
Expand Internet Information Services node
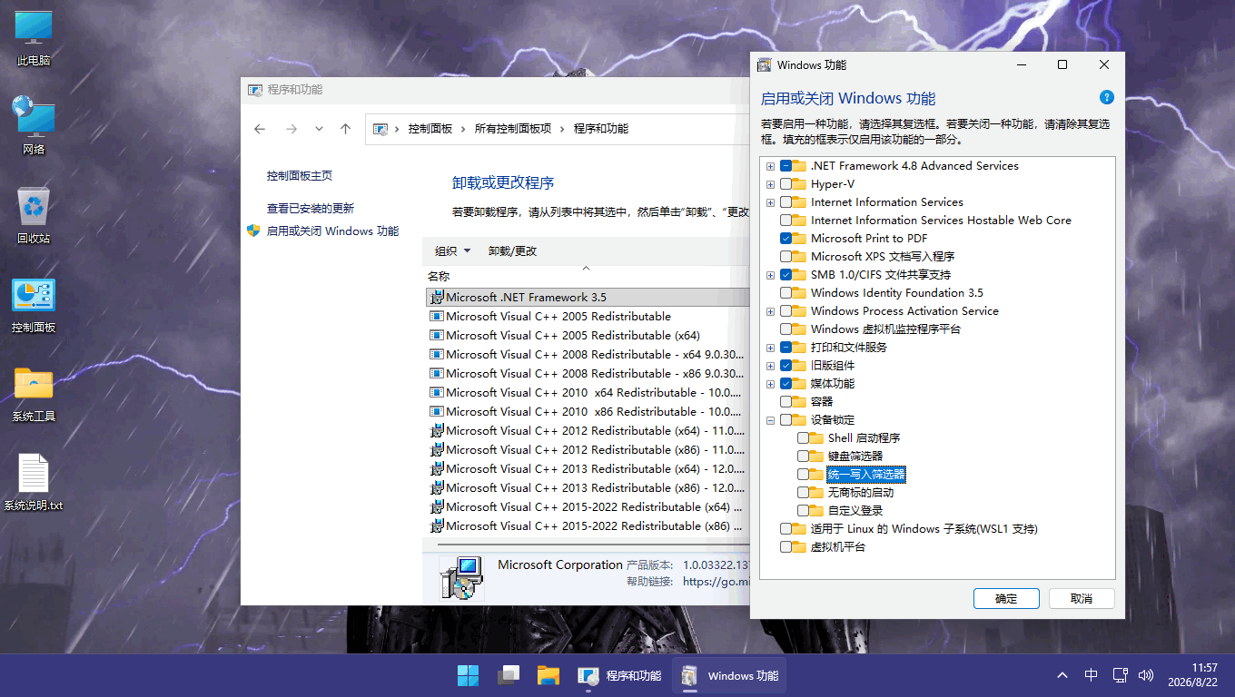tap(770, 202)
